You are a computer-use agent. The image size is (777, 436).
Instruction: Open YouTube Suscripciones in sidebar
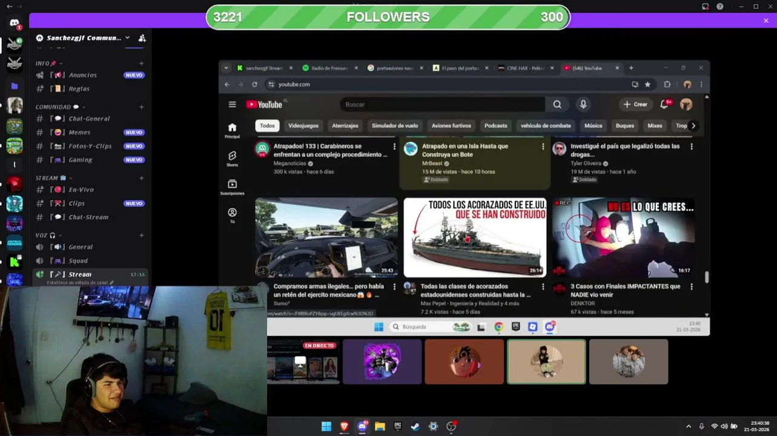[232, 187]
